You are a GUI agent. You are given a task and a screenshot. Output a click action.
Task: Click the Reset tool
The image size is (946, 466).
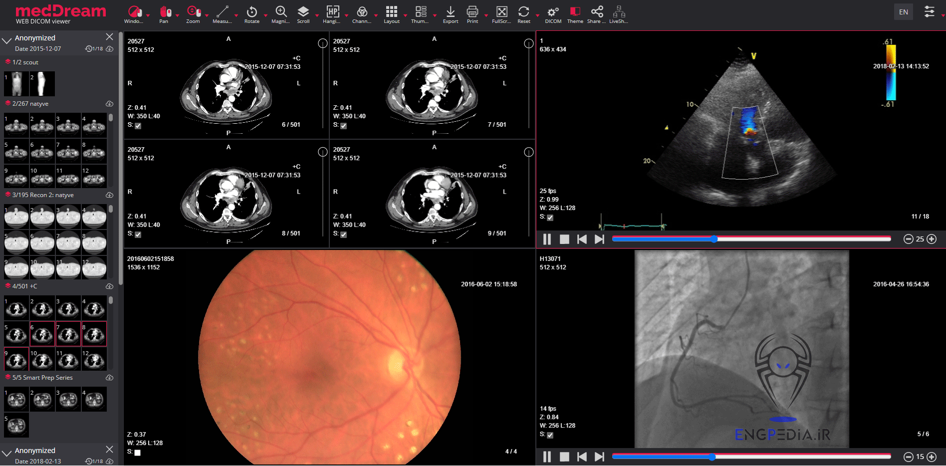click(524, 14)
